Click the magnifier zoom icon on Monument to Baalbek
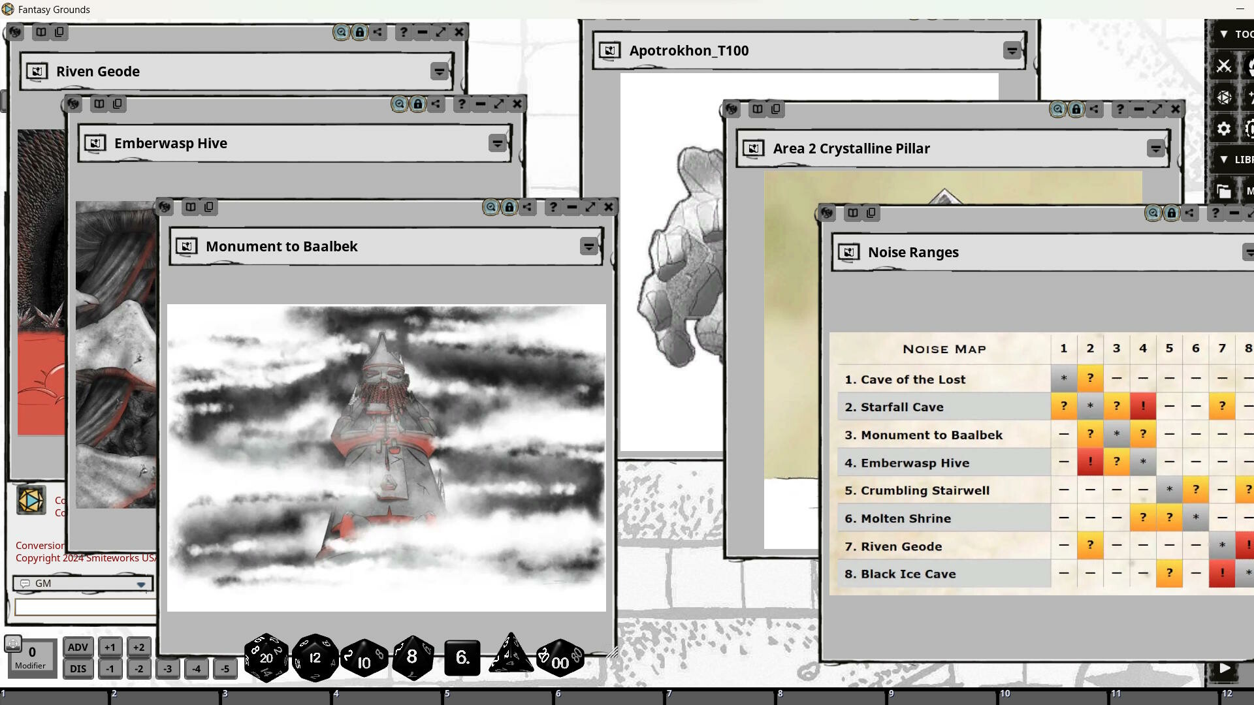The height and width of the screenshot is (705, 1254). [x=490, y=207]
